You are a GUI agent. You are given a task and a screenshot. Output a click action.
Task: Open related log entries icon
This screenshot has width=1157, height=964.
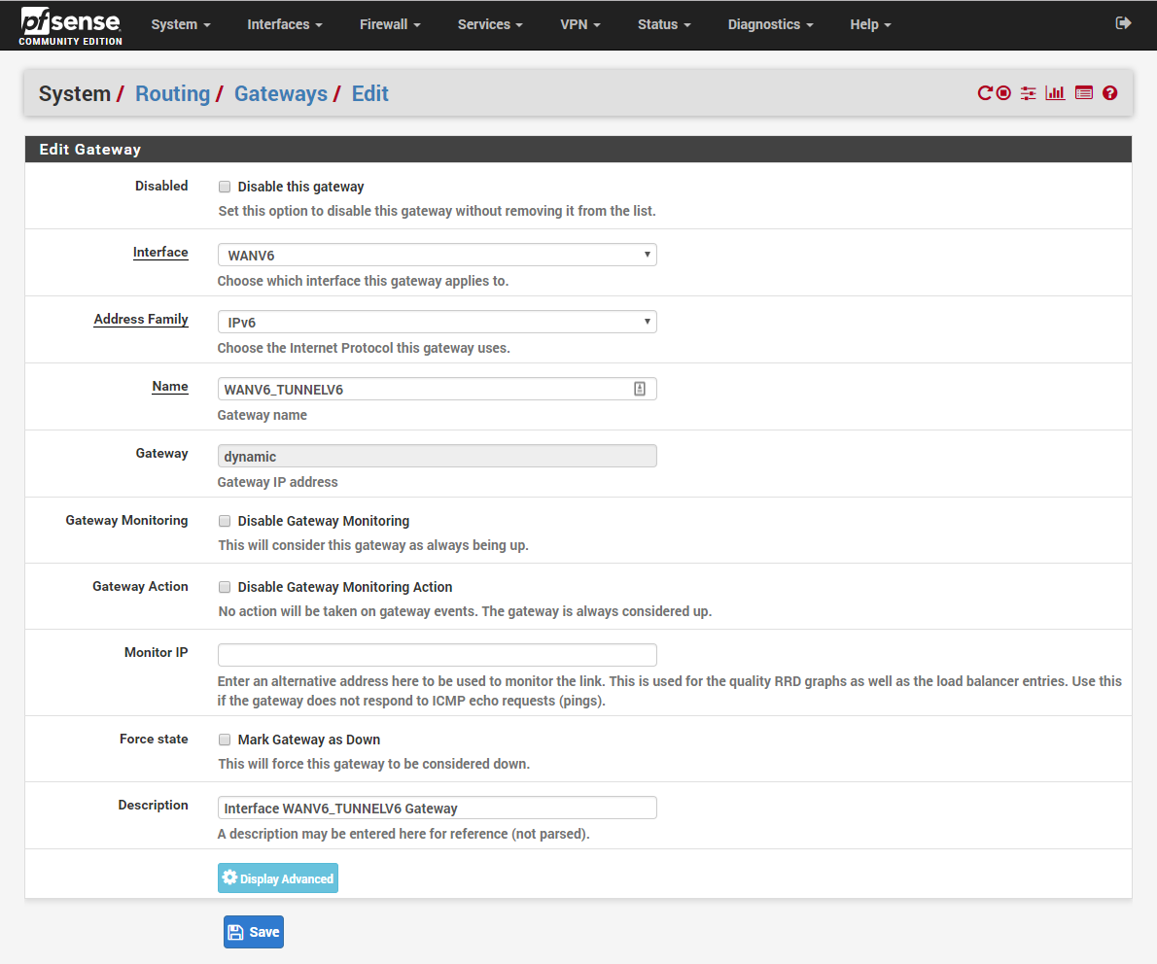tap(1084, 93)
